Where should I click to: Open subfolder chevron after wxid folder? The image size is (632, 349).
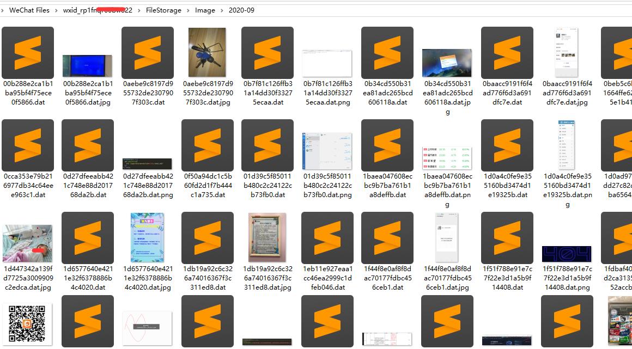pos(139,10)
